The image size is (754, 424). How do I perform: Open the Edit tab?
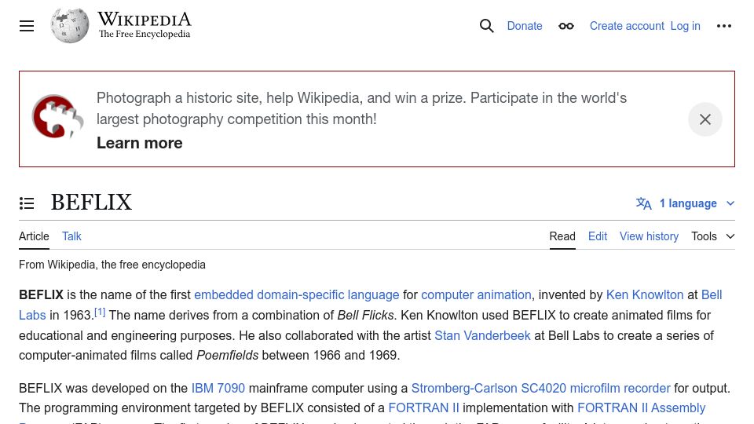tap(598, 236)
